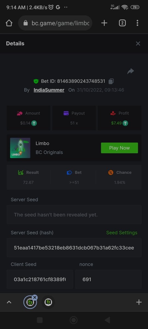Image resolution: width=148 pixels, height=329 pixels.
Task: Copy the Bet ID with the copy icon
Action: pyautogui.click(x=111, y=81)
